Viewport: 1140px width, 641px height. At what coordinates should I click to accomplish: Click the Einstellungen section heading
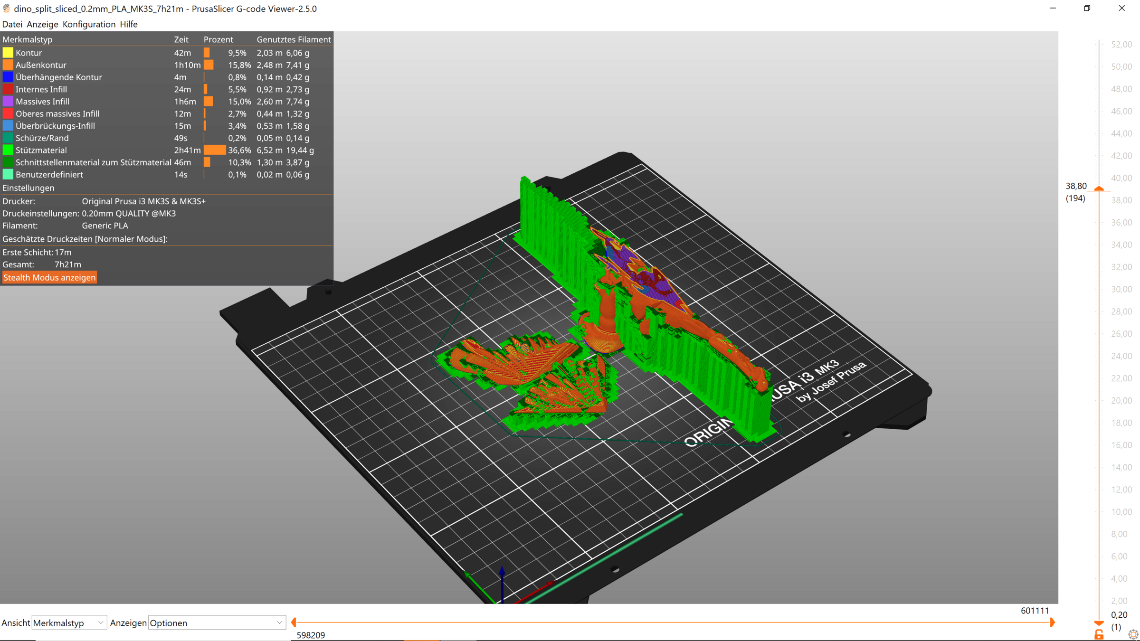(28, 188)
